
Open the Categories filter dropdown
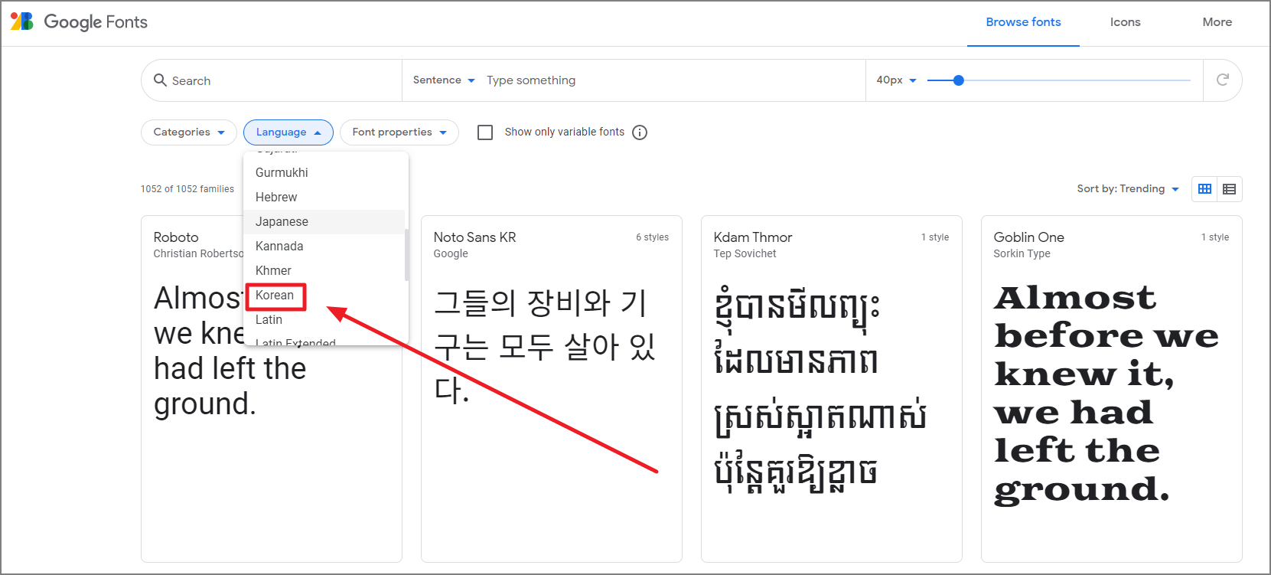click(x=189, y=132)
